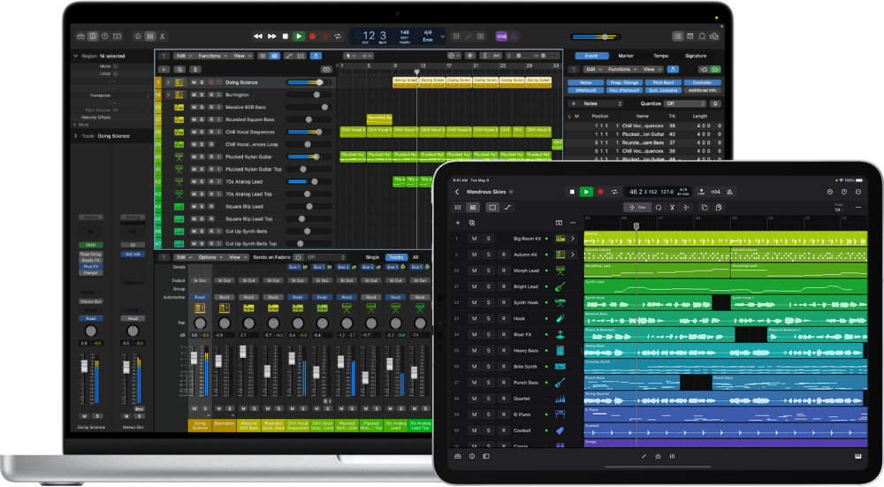Screen dimensions: 884x487
Task: Hit the red record button on Mac
Action: [312, 36]
